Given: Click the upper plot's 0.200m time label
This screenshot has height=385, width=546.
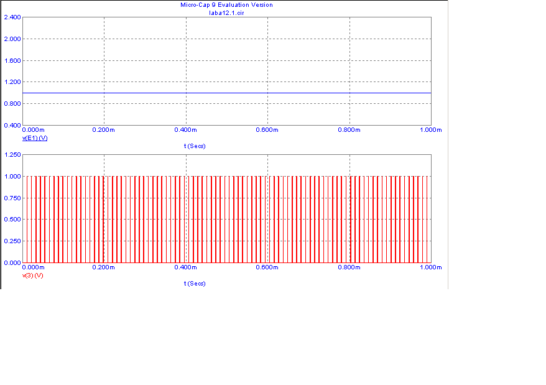Looking at the screenshot, I should click(x=103, y=129).
